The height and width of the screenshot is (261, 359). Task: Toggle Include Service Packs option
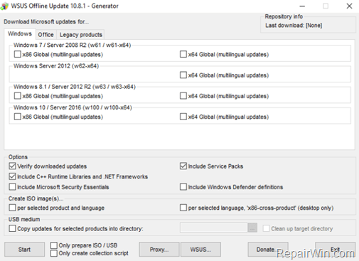click(183, 166)
